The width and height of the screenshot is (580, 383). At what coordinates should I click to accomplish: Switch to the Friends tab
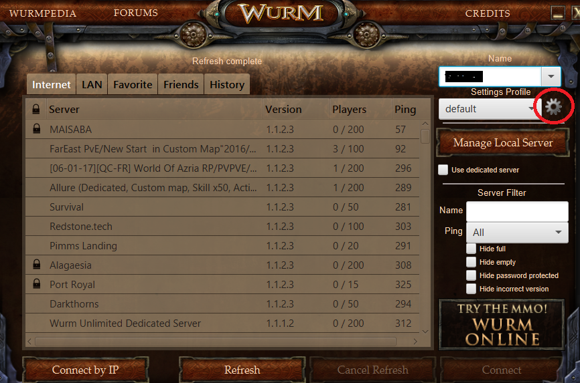pyautogui.click(x=181, y=85)
